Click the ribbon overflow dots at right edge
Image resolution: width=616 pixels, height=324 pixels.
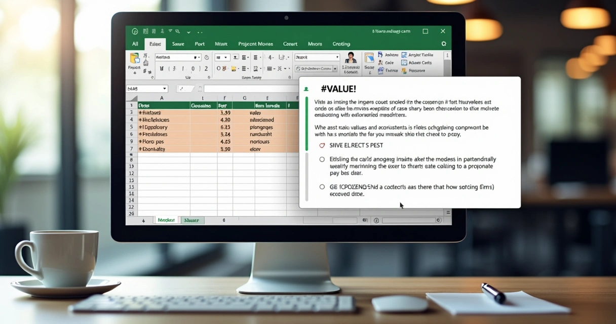coord(447,55)
